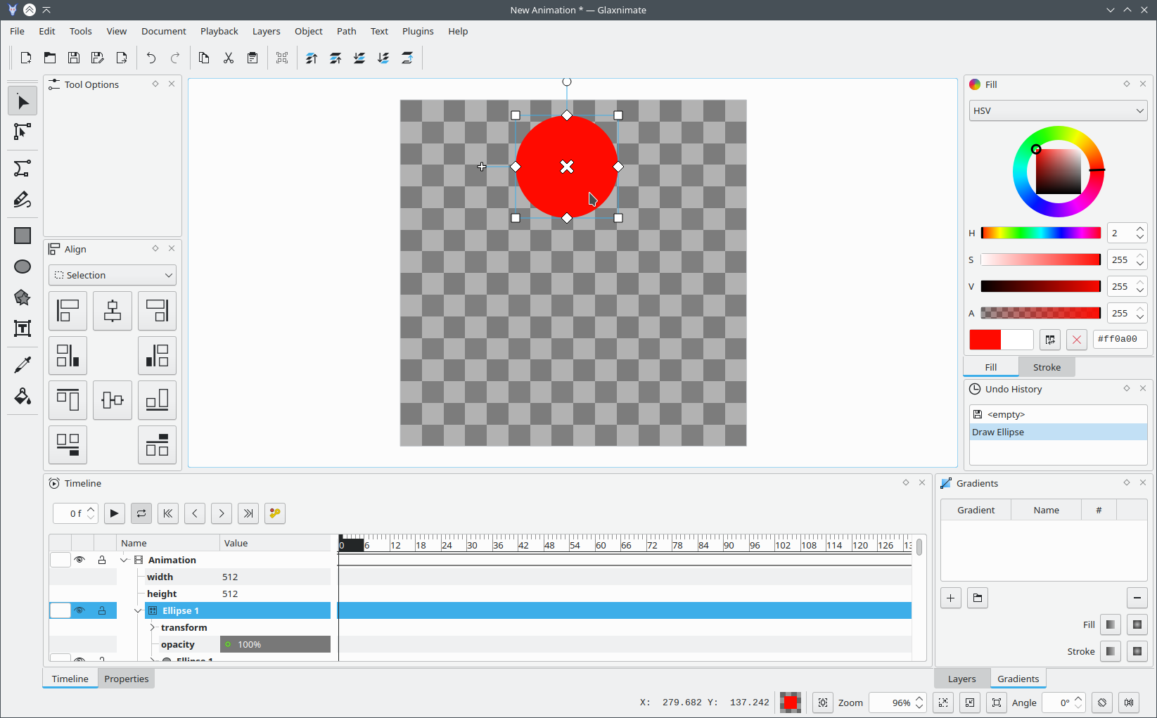Select the Text tool
Image resolution: width=1157 pixels, height=718 pixels.
tap(23, 328)
